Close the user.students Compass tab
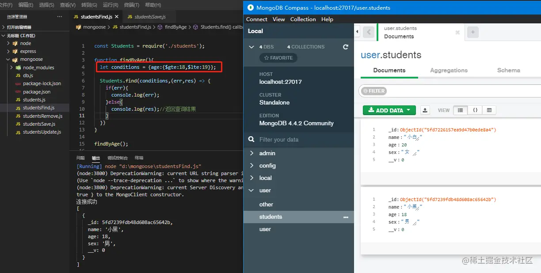Screen dimensions: 541x273 457,32
